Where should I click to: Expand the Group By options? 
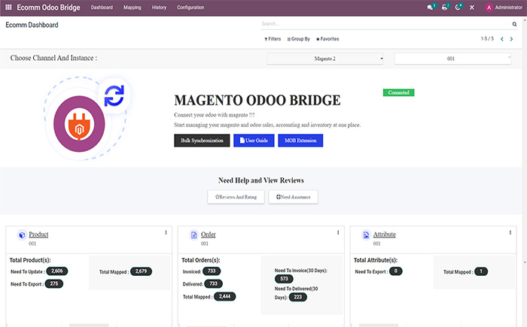(x=298, y=39)
